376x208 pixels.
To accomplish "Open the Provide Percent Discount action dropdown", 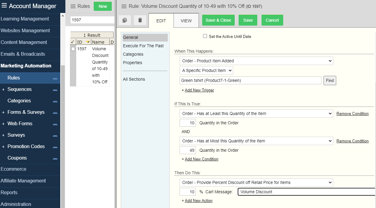I will (256, 182).
